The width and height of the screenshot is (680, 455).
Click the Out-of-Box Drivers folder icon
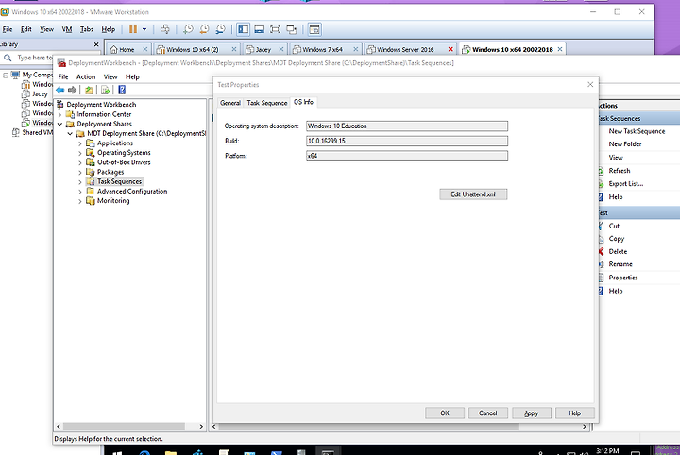[x=91, y=162]
